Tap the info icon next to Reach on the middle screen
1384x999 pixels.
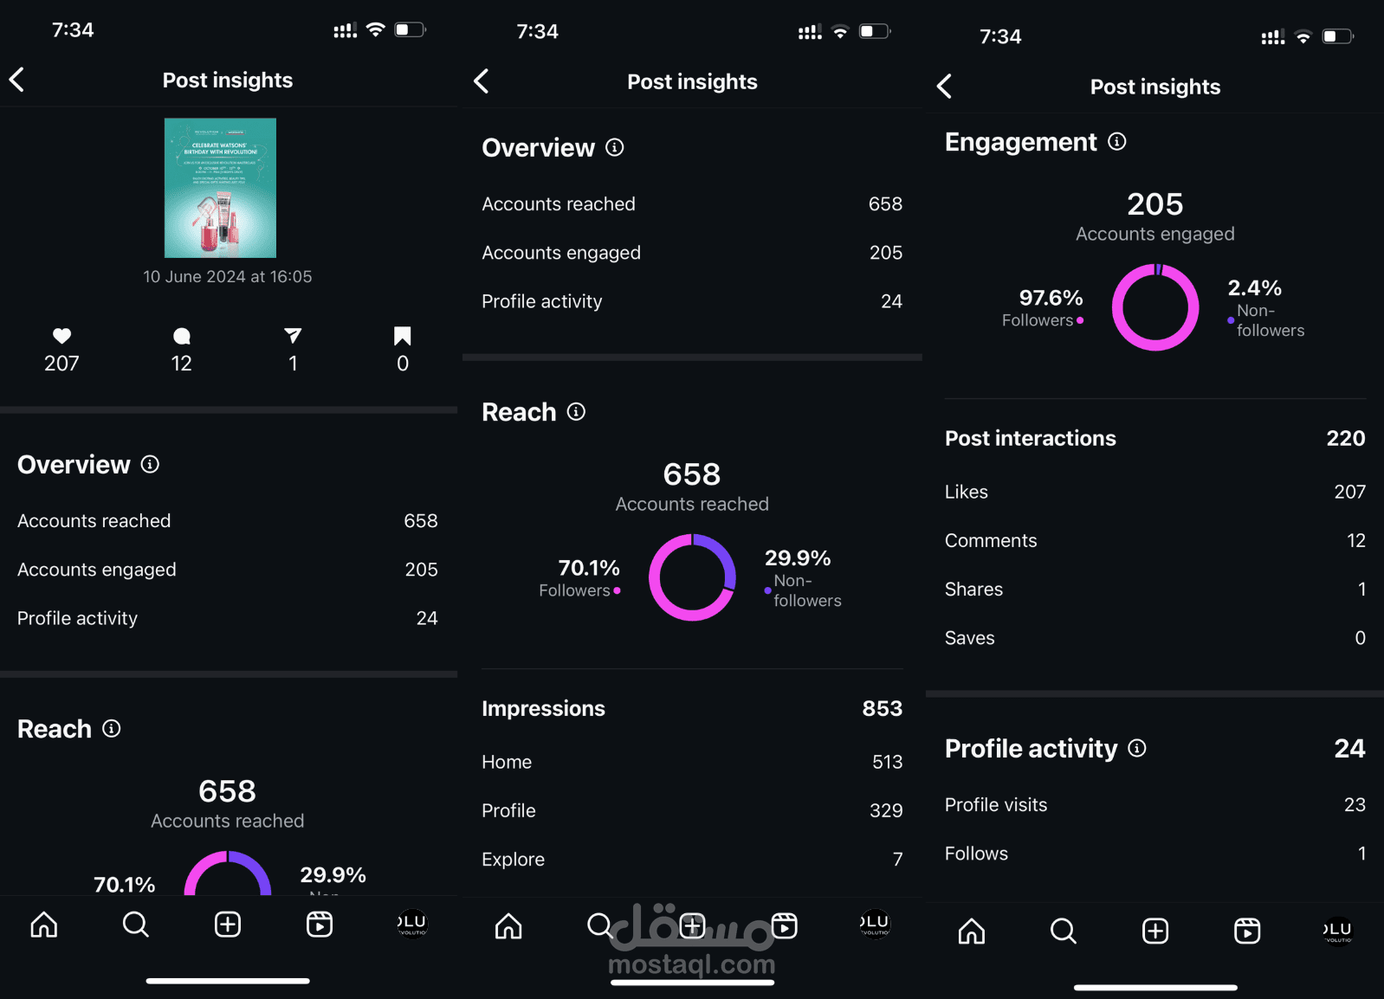pos(576,411)
